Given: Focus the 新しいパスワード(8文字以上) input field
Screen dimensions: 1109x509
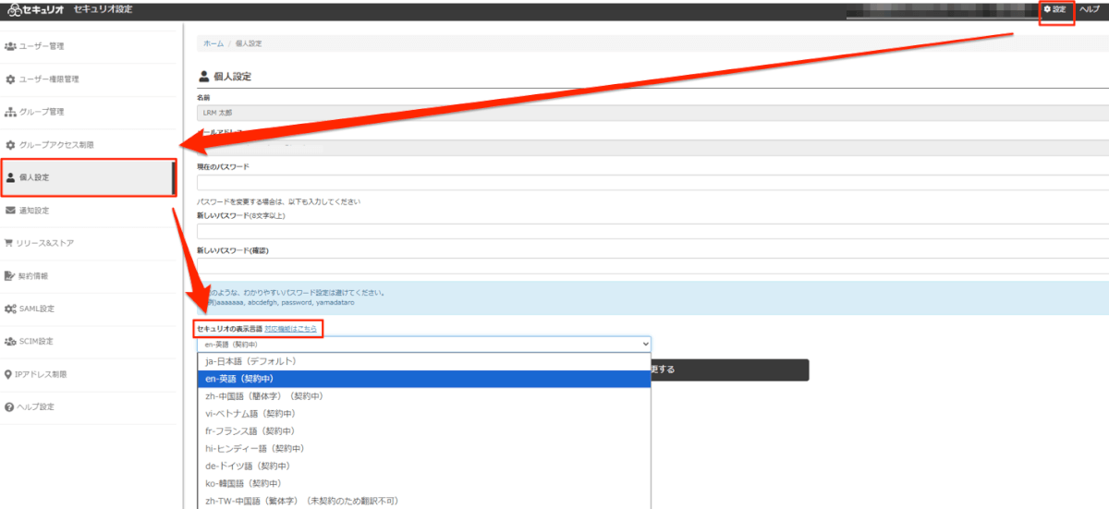Looking at the screenshot, I should [652, 231].
